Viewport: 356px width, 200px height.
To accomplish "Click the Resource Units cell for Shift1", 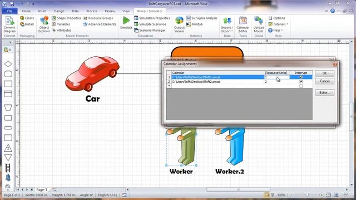I will [277, 77].
